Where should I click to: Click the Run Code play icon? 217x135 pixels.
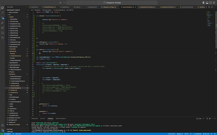click(x=206, y=7)
